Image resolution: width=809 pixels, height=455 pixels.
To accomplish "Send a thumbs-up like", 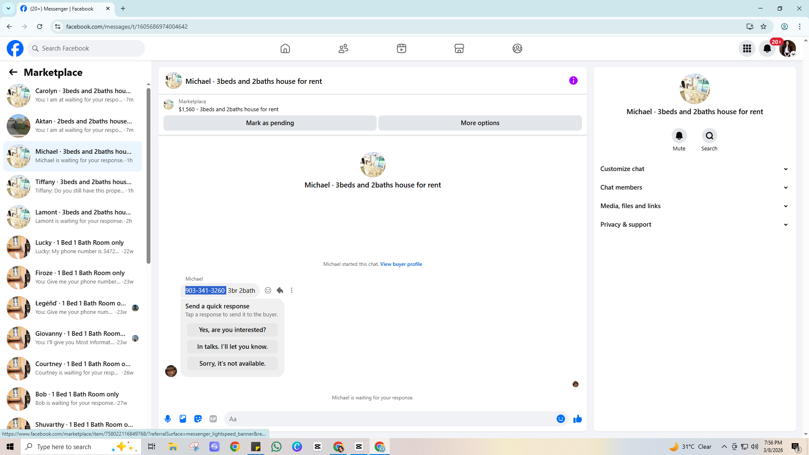I will click(x=577, y=419).
